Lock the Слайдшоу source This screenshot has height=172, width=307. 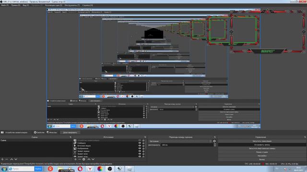pos(143,143)
